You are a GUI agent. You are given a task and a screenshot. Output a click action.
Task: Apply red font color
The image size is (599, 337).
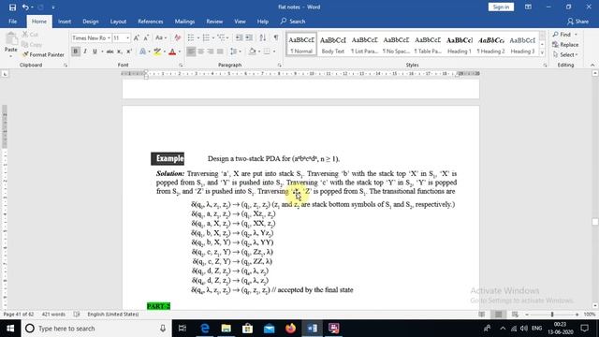pos(172,51)
